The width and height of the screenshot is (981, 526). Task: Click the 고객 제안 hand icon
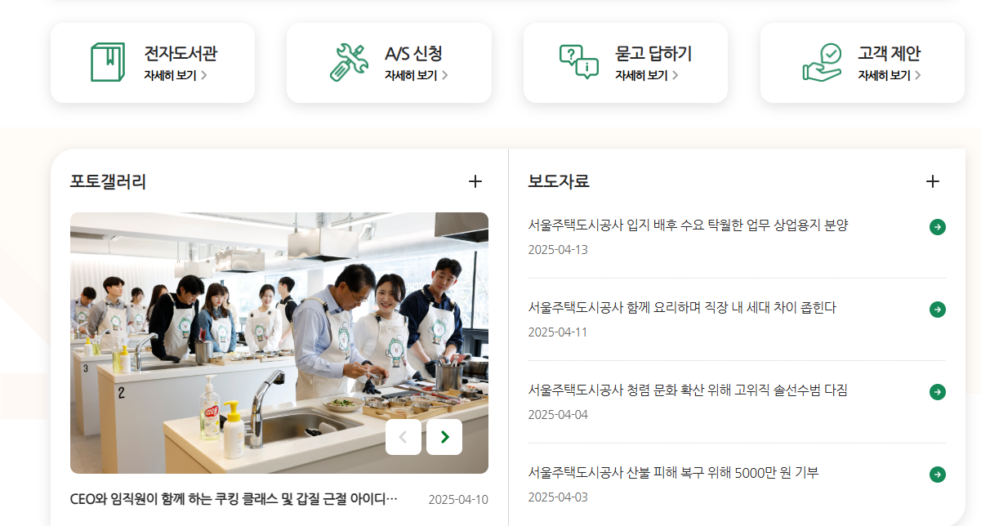tap(822, 63)
